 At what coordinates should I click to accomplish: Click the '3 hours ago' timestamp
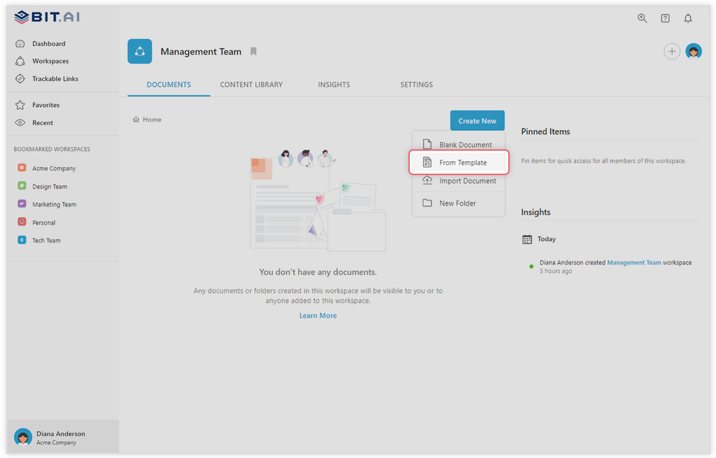[556, 271]
